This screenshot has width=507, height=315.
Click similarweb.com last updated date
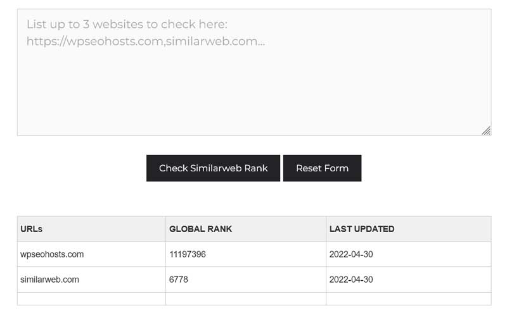click(x=351, y=280)
